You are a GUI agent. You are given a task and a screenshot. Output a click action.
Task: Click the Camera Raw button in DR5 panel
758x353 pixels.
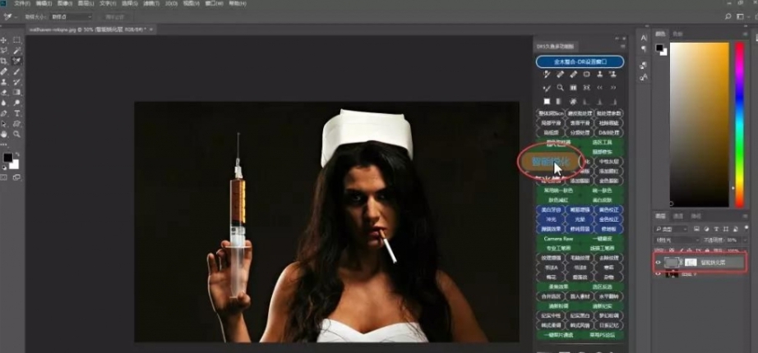pyautogui.click(x=558, y=238)
